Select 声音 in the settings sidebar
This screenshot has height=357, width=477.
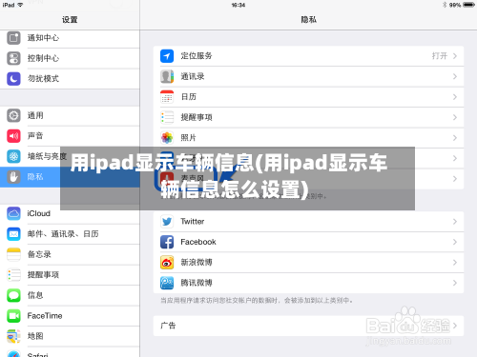coord(70,136)
